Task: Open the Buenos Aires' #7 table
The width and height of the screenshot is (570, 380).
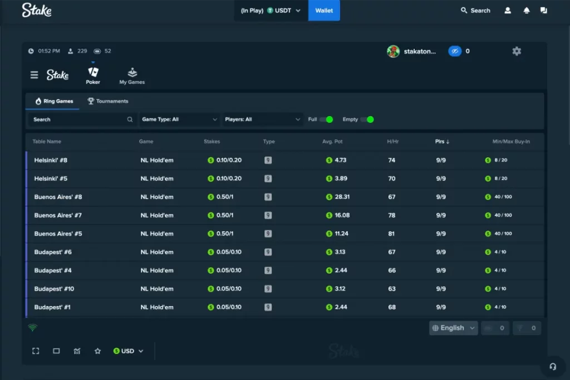Action: pos(285,215)
